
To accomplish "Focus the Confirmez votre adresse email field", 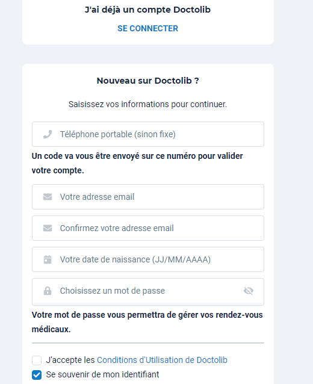I will tap(148, 228).
